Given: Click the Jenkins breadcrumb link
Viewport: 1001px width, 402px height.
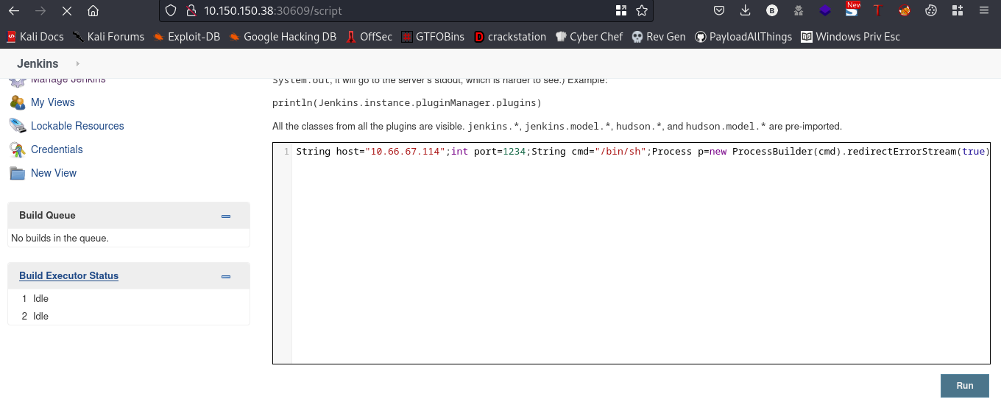Looking at the screenshot, I should [x=38, y=64].
